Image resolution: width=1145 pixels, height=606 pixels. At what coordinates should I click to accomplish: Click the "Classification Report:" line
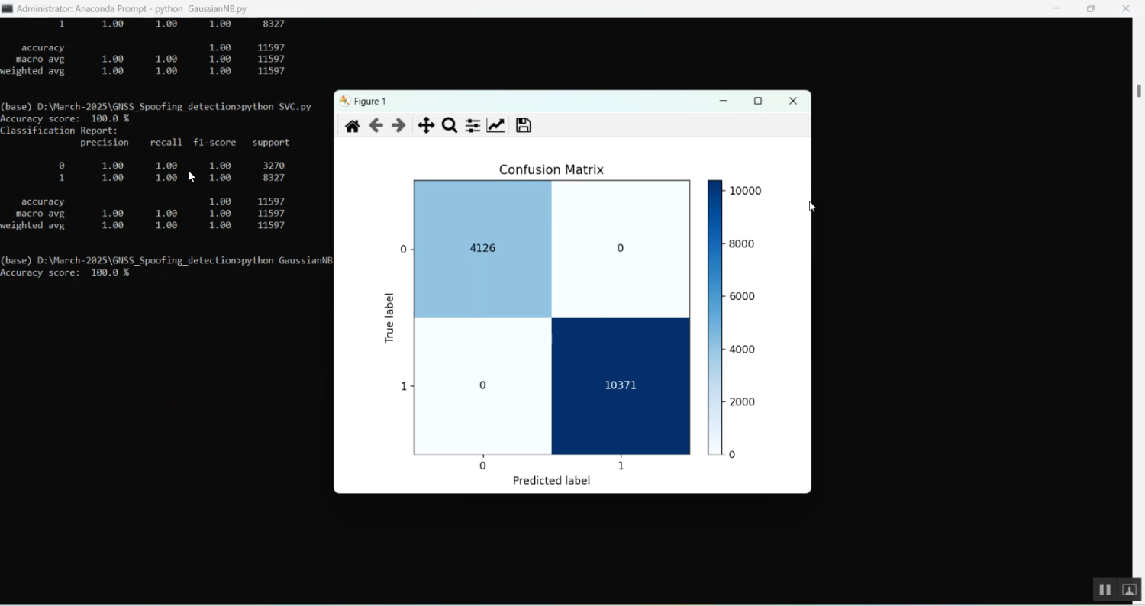[x=59, y=131]
